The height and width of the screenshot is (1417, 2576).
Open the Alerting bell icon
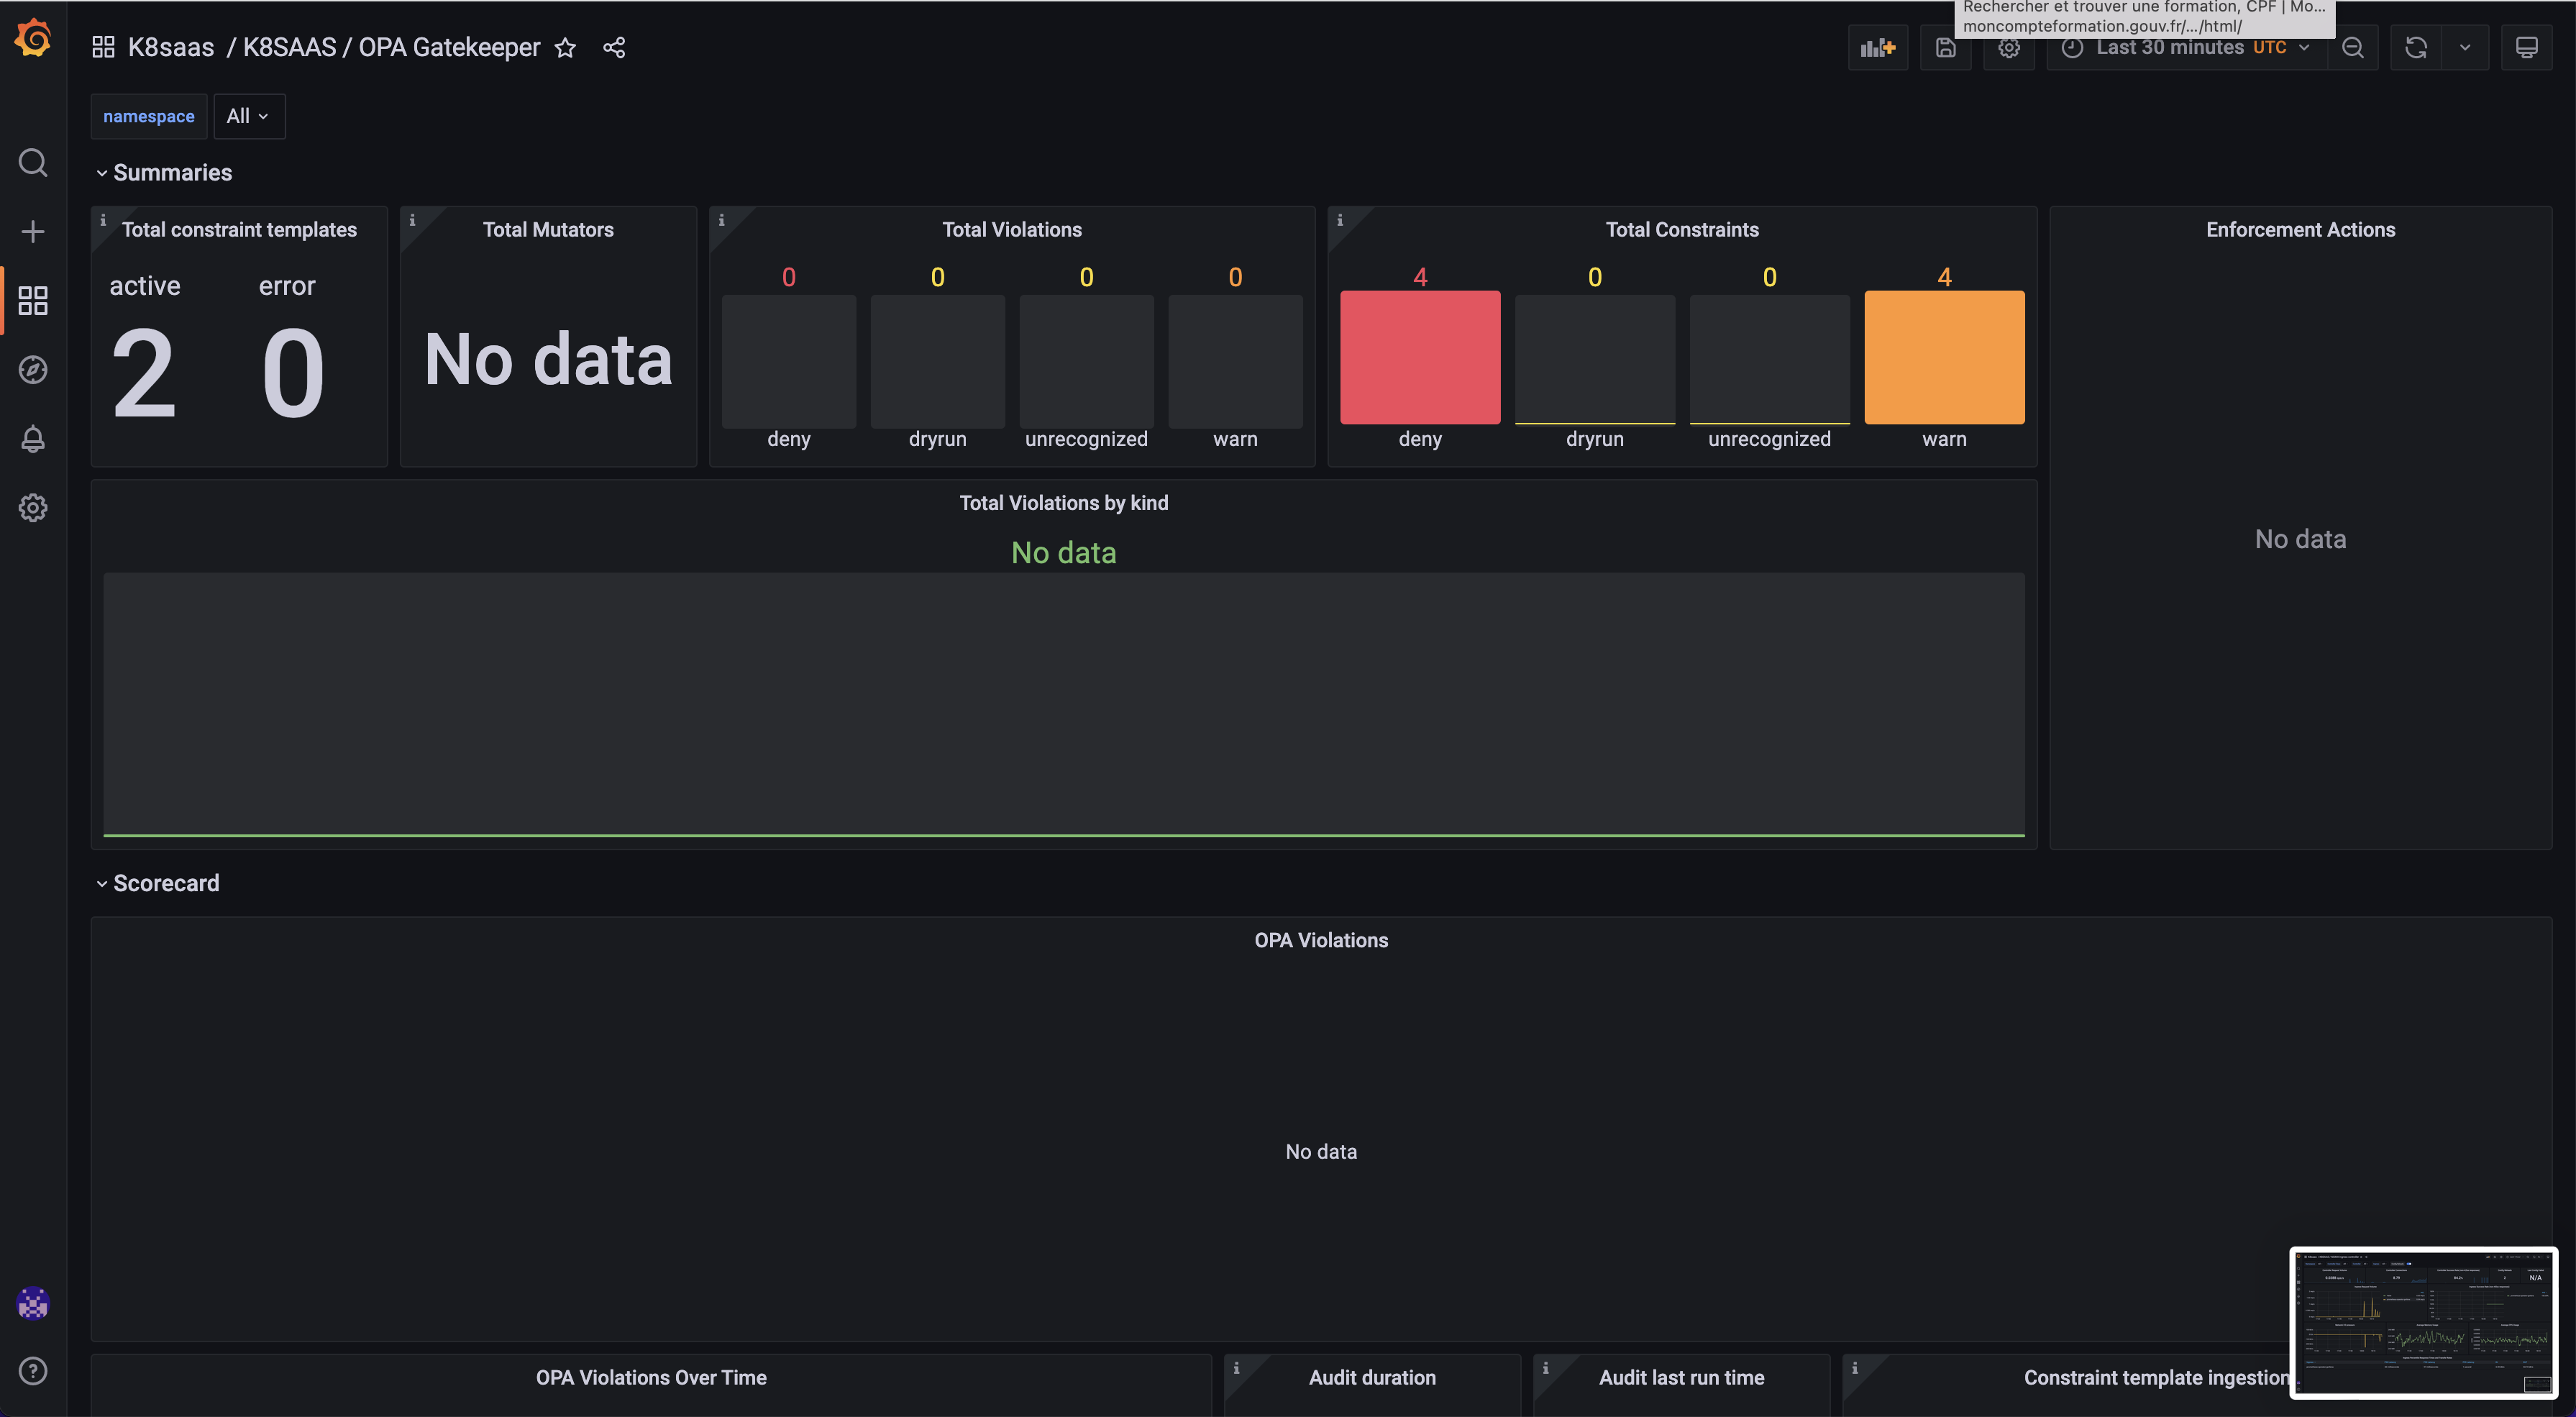coord(33,438)
